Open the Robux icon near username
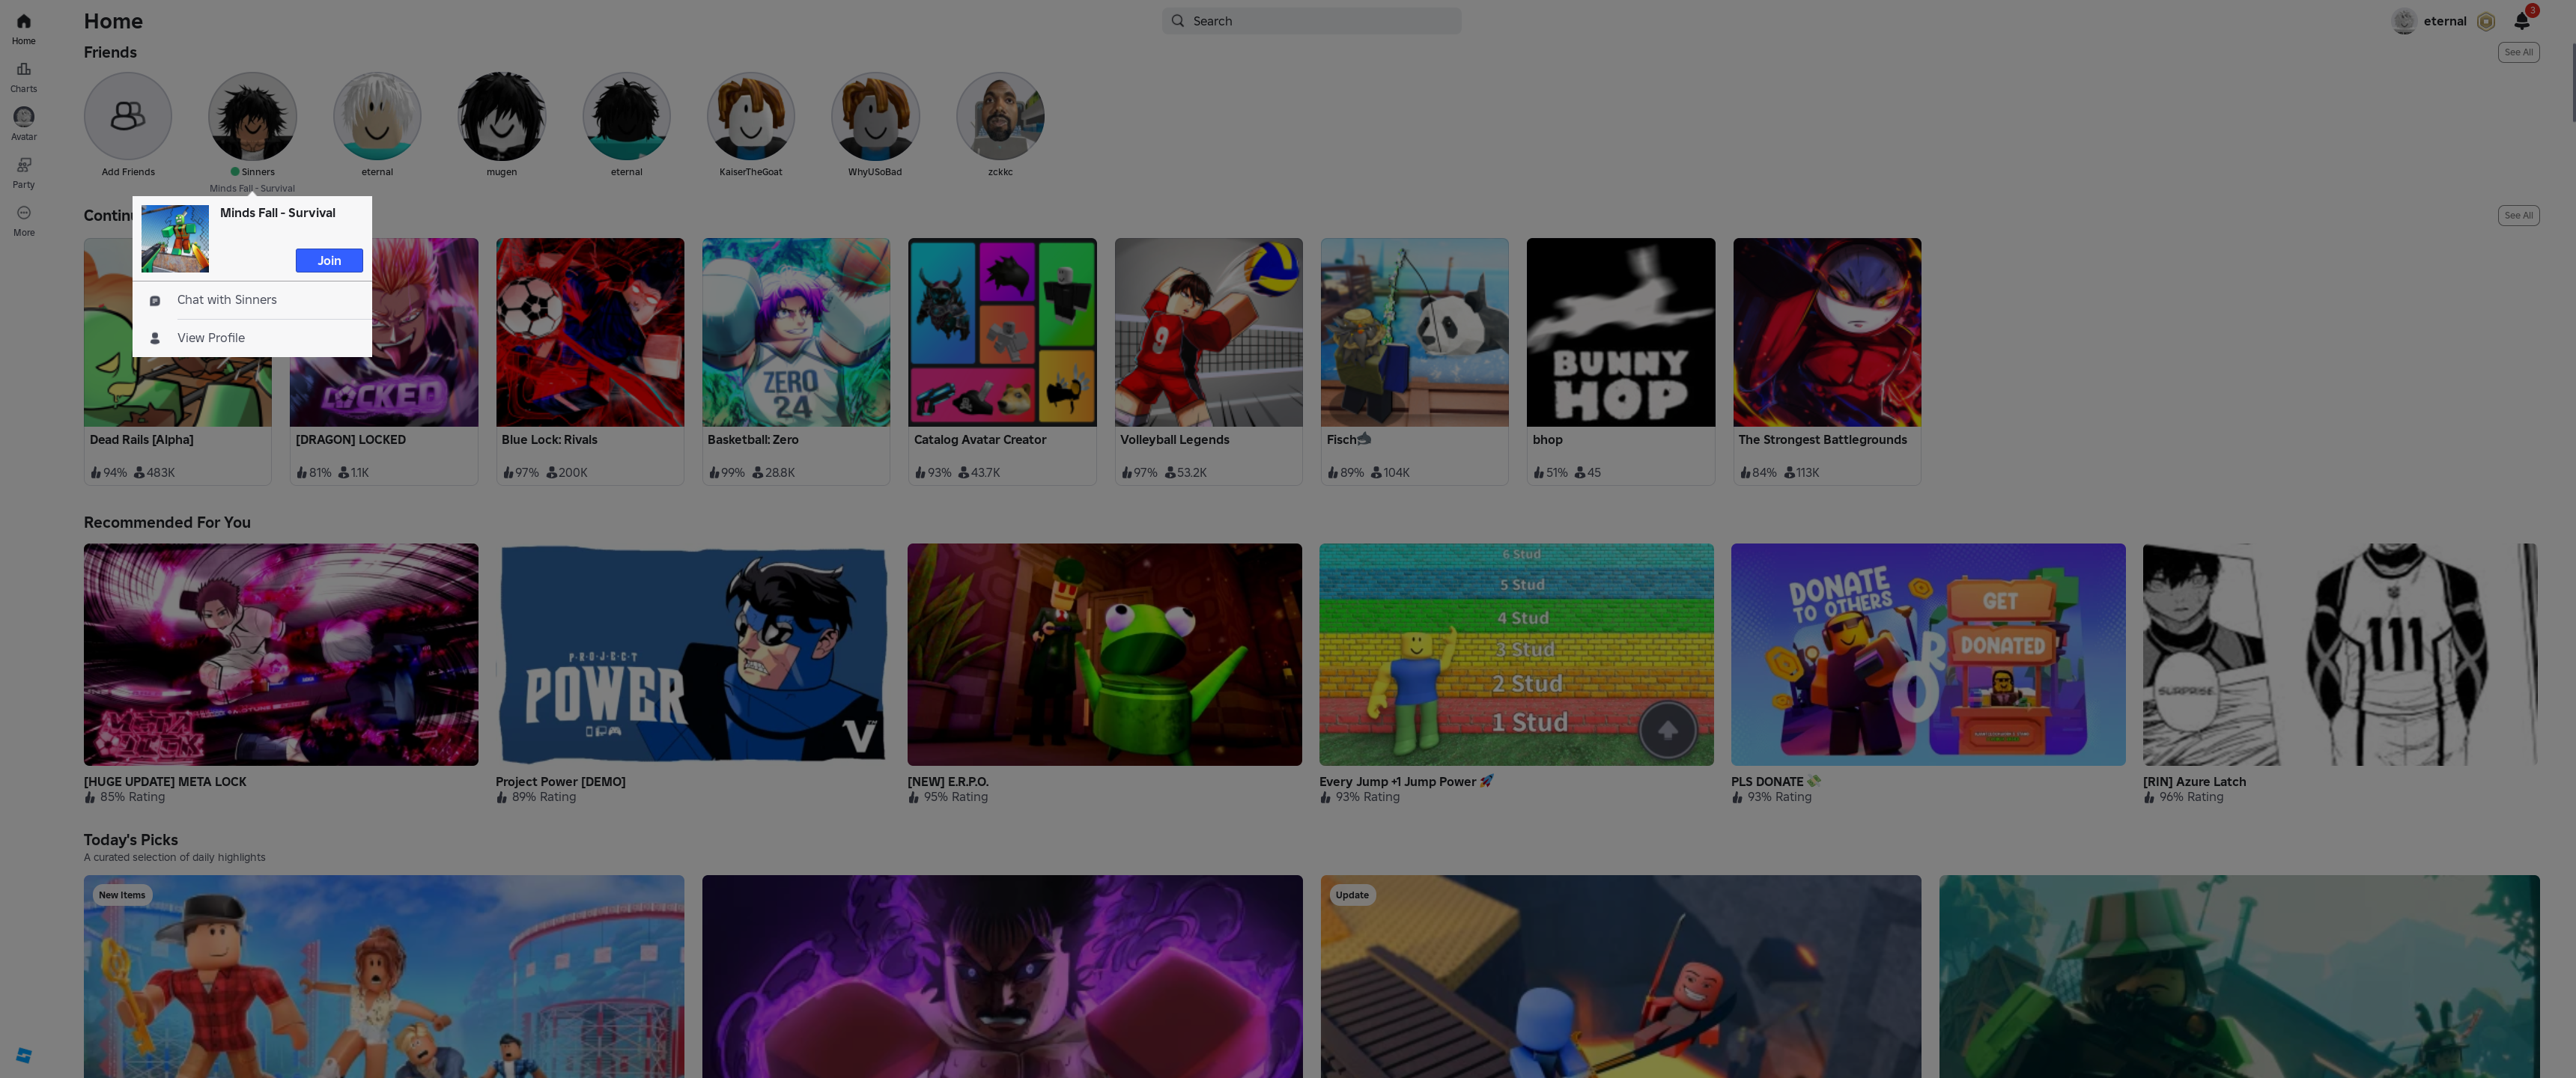 (2486, 21)
